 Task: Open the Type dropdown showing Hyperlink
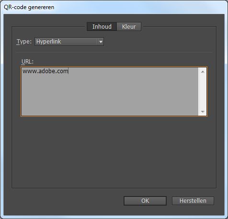pyautogui.click(x=69, y=42)
